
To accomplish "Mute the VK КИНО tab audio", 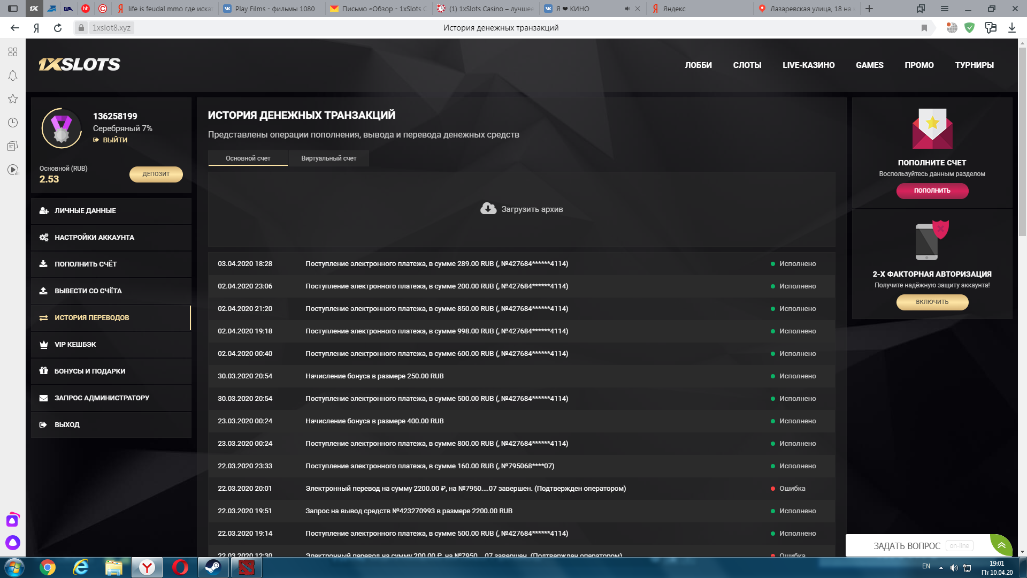I will point(627,9).
